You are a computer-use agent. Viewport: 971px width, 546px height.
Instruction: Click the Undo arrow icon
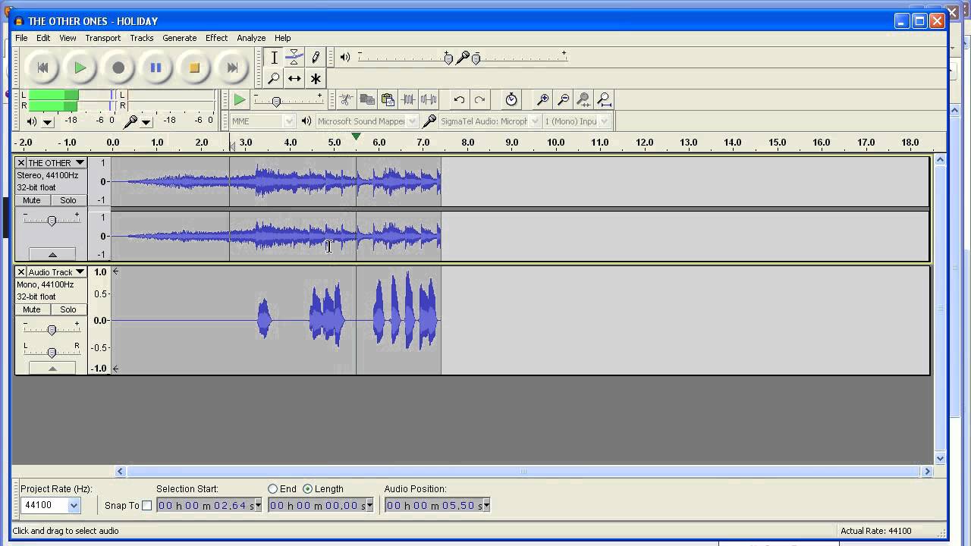(459, 99)
